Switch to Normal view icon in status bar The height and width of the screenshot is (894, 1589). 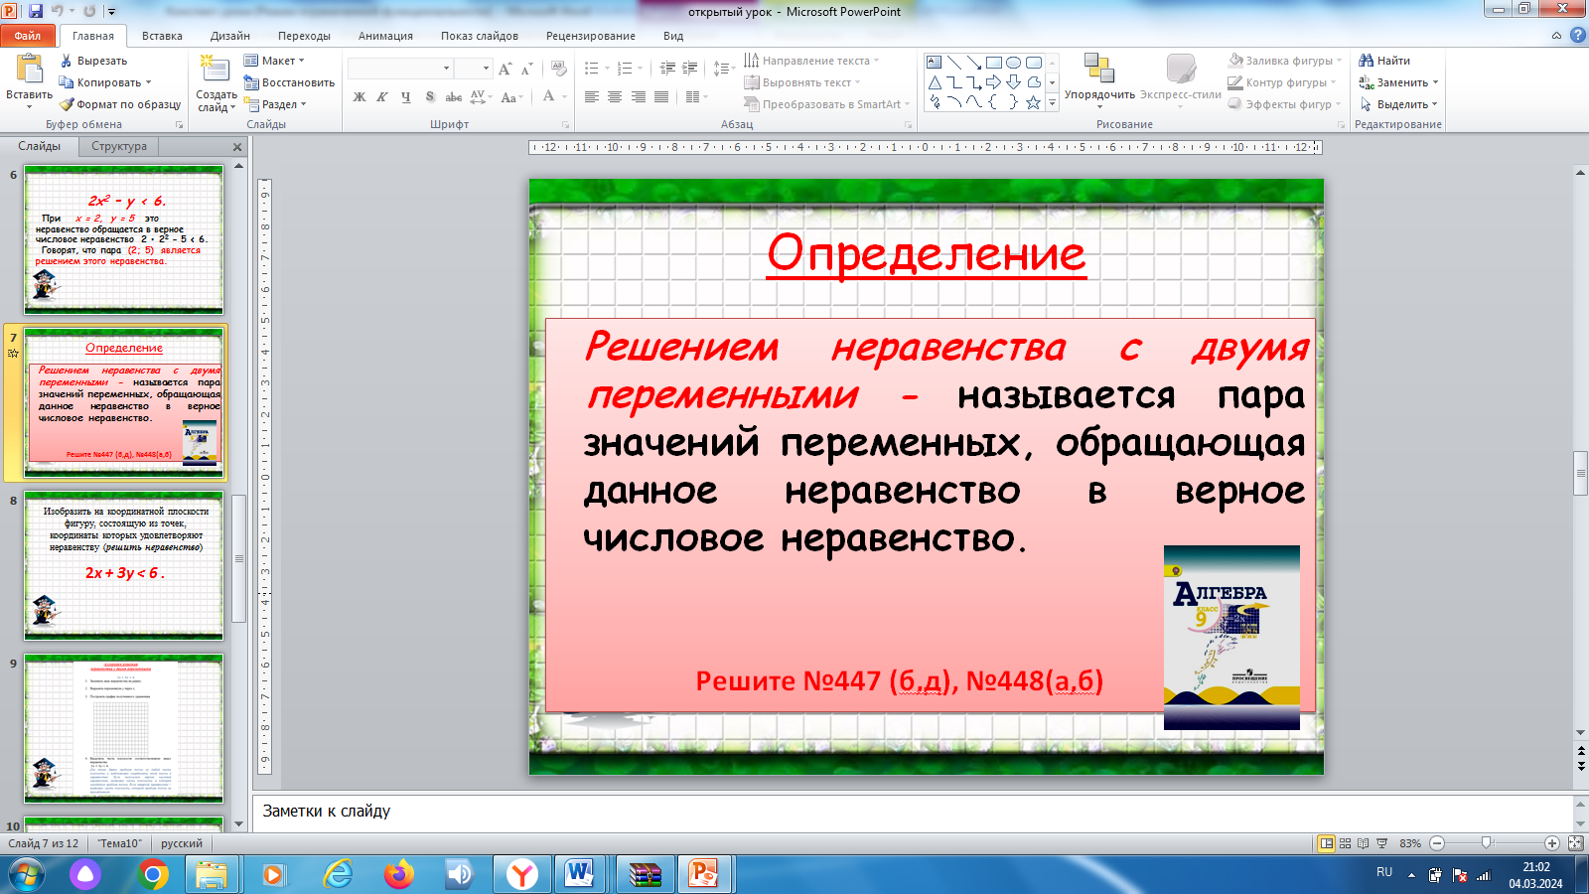(x=1326, y=843)
